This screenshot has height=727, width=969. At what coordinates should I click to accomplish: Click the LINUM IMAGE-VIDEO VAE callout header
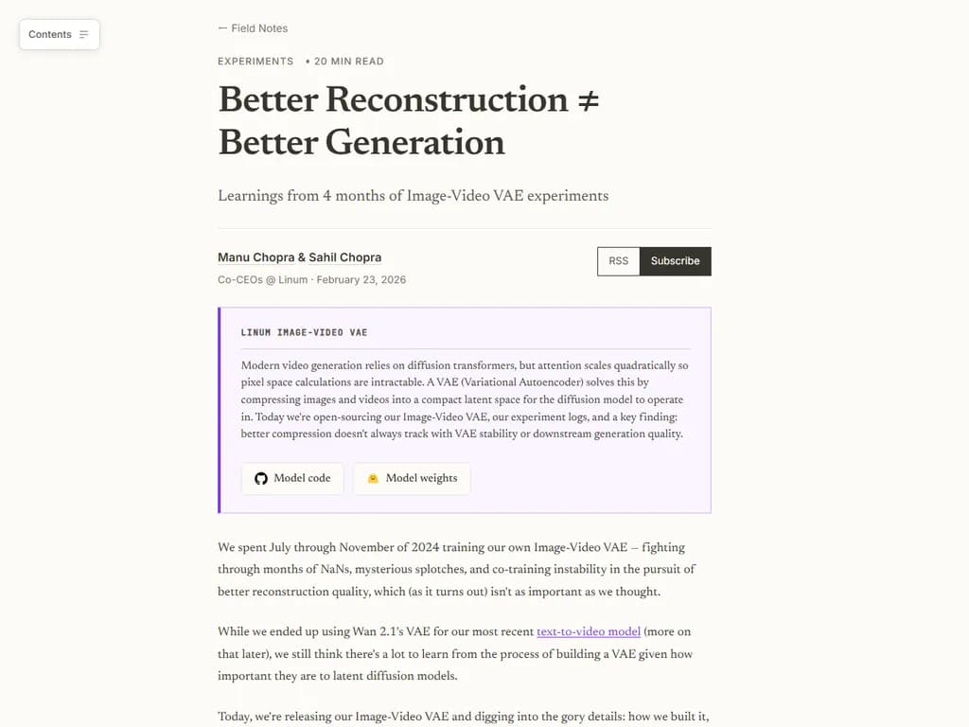304,333
